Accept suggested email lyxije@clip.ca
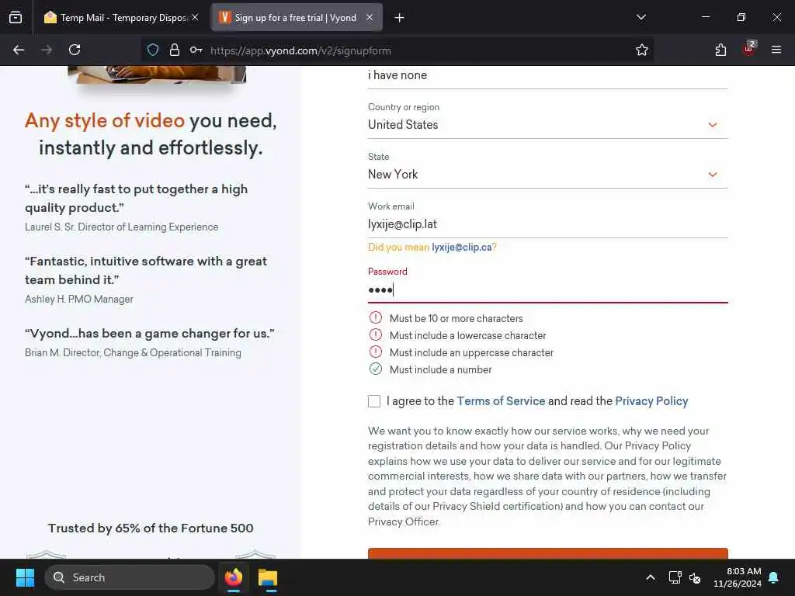Viewport: 795px width, 596px height. [461, 248]
